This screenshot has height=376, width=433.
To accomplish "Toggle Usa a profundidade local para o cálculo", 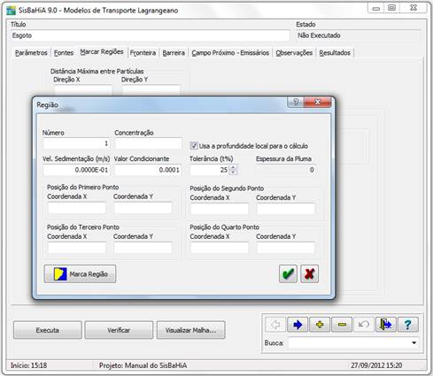I will click(x=194, y=145).
